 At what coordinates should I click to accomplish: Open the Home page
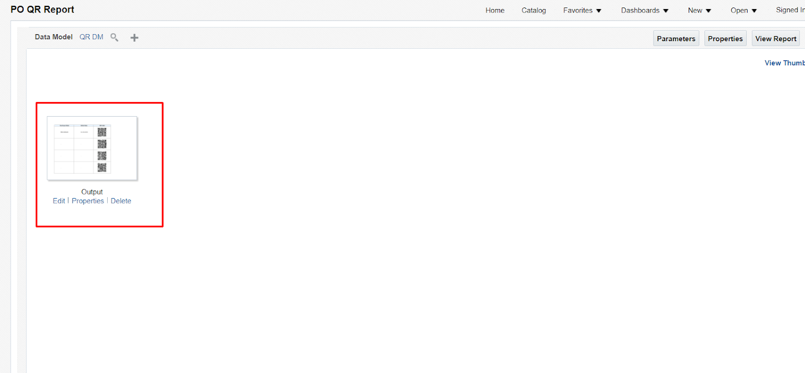pos(495,10)
